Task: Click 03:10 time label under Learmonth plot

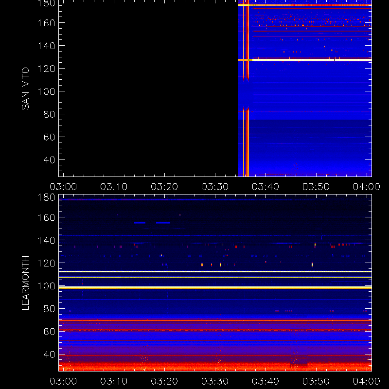Action: click(x=114, y=381)
